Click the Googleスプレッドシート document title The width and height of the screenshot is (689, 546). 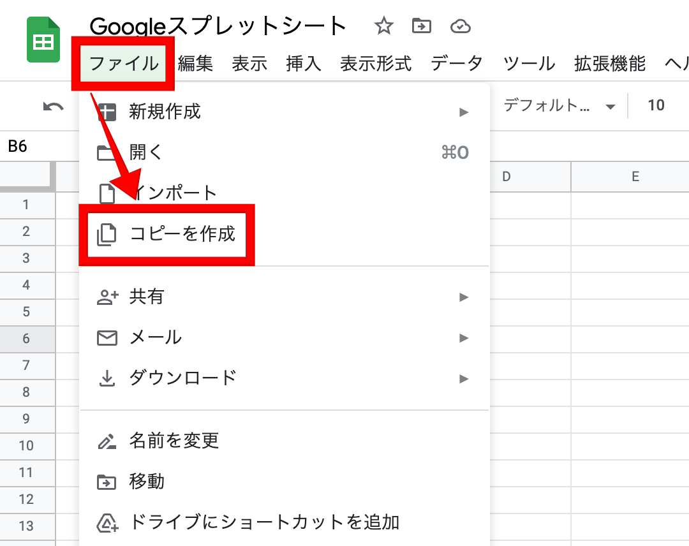click(x=218, y=26)
